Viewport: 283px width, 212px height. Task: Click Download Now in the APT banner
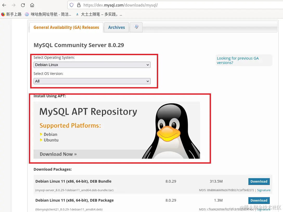58,154
